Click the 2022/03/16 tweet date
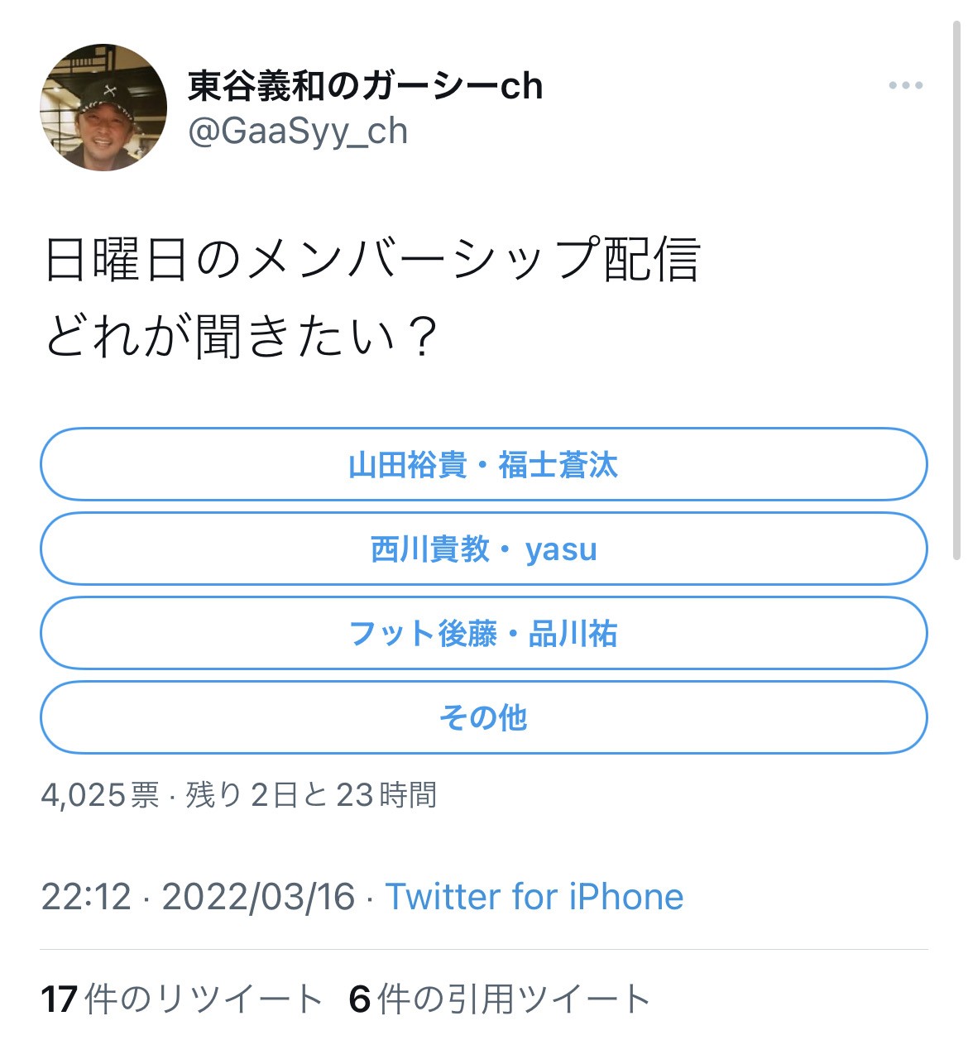 pyautogui.click(x=258, y=897)
